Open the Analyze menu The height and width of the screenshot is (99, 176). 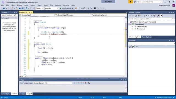[x=58, y=5]
